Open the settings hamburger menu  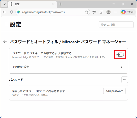pyautogui.click(x=7, y=24)
